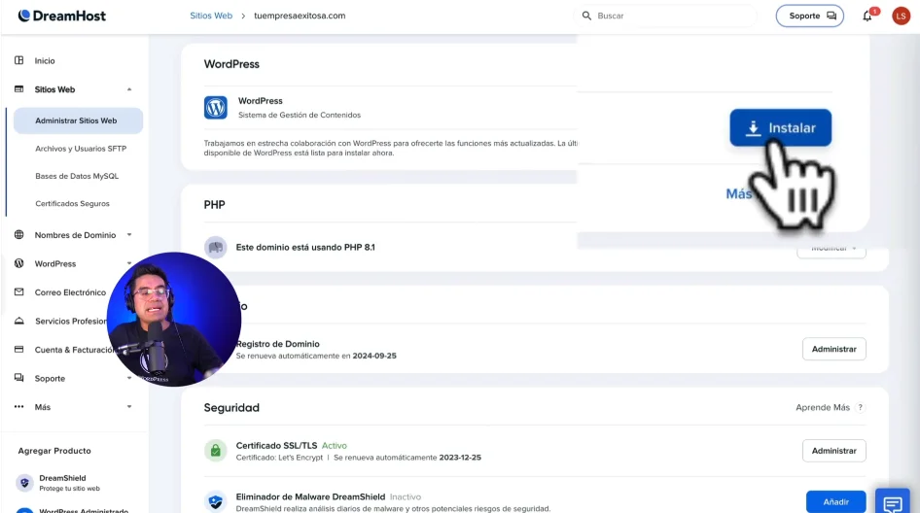This screenshot has height=513, width=920.
Task: Click the Servicios Profesionales bell icon
Action: 18,321
